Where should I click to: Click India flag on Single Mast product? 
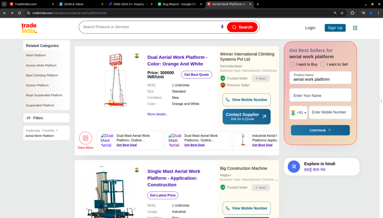(x=137, y=170)
